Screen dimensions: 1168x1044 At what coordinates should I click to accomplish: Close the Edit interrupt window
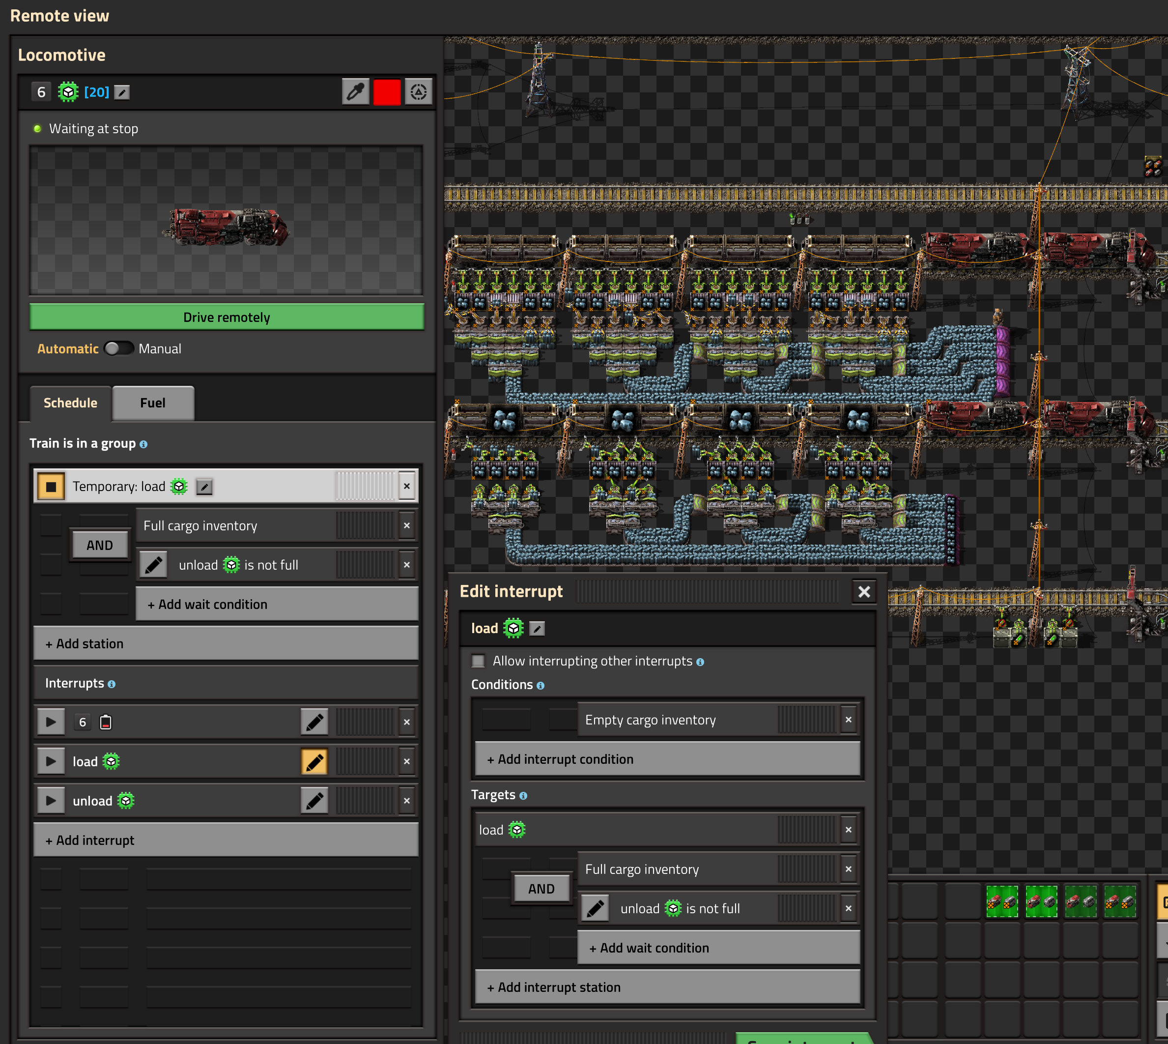[864, 591]
